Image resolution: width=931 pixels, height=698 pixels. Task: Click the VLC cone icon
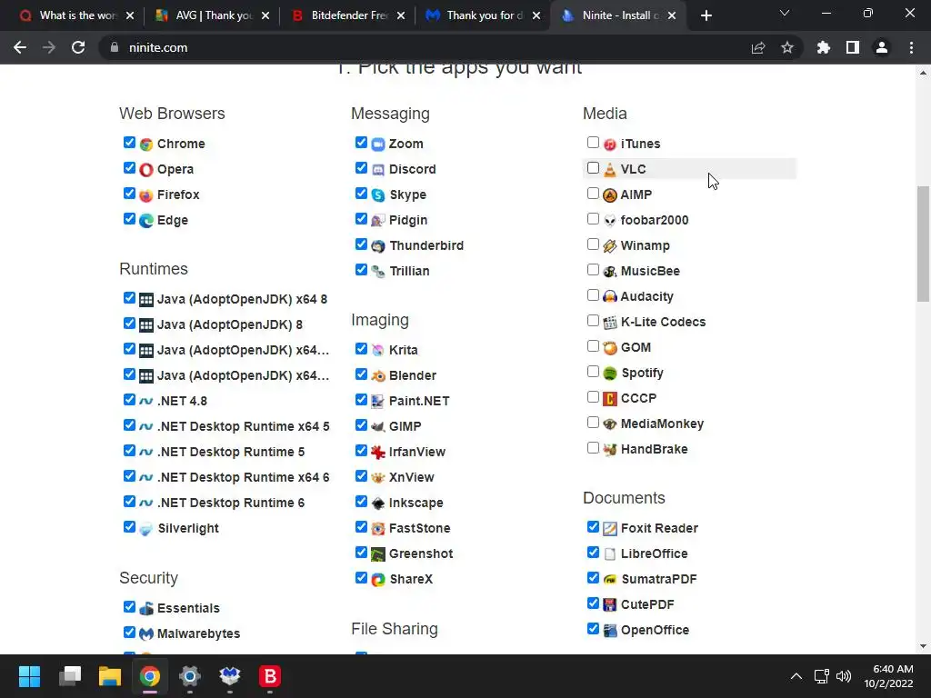coord(610,170)
